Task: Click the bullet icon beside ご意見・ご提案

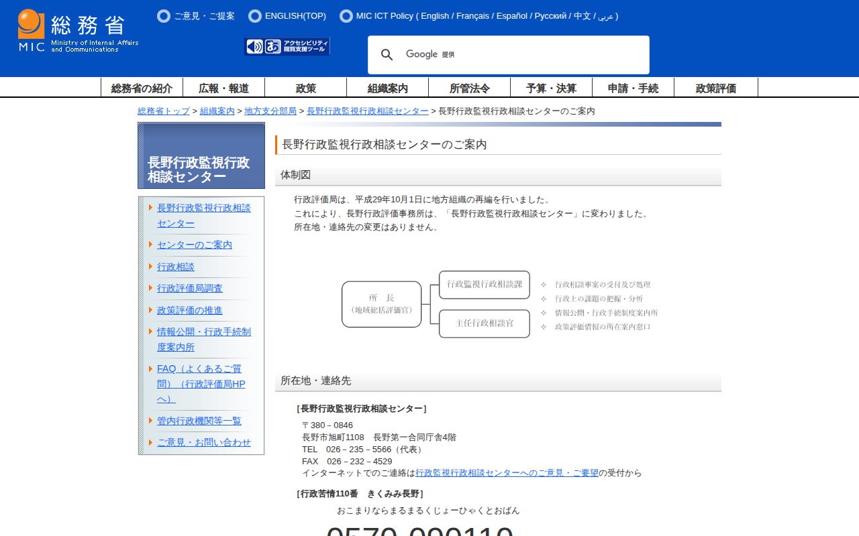Action: click(x=164, y=16)
